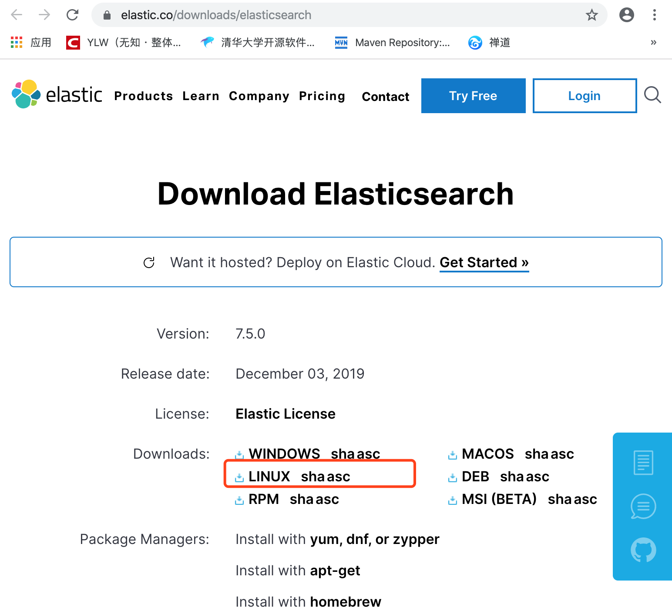Screen dimensions: 672x611
Task: Download the MACOS package
Action: 488,454
